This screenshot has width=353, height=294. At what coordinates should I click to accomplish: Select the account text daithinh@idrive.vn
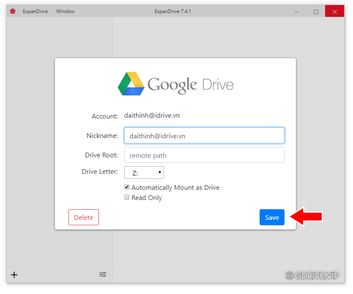152,116
